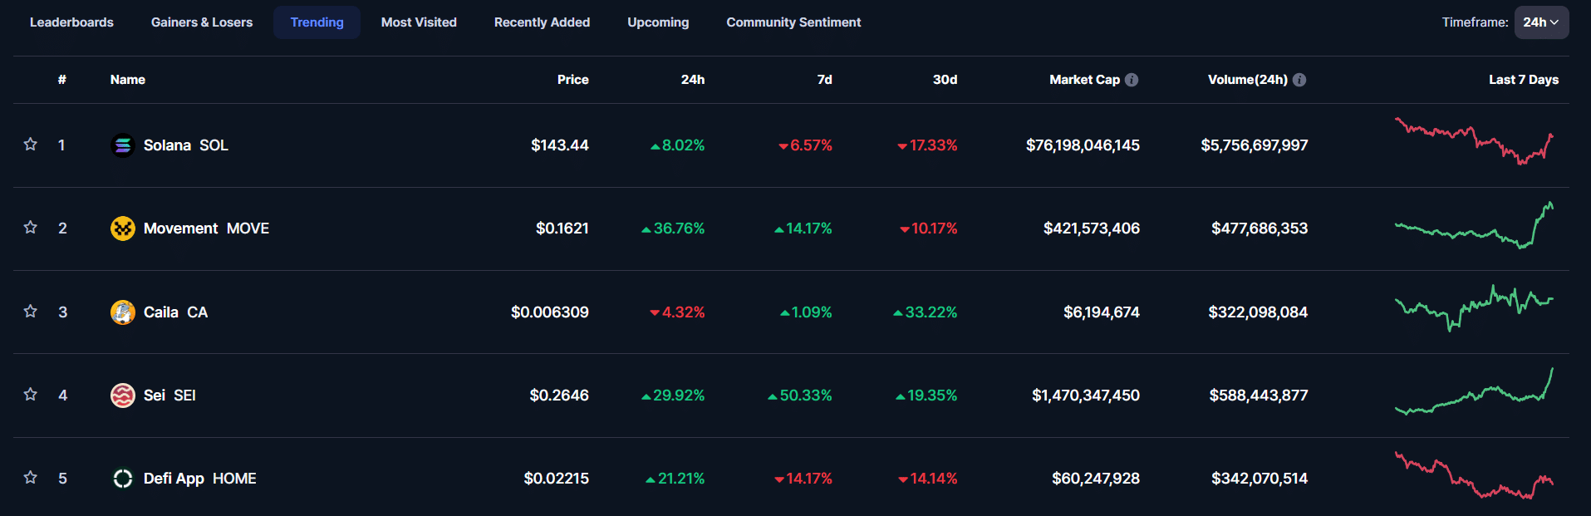Toggle watchlist star for Caila CA

pyautogui.click(x=31, y=312)
